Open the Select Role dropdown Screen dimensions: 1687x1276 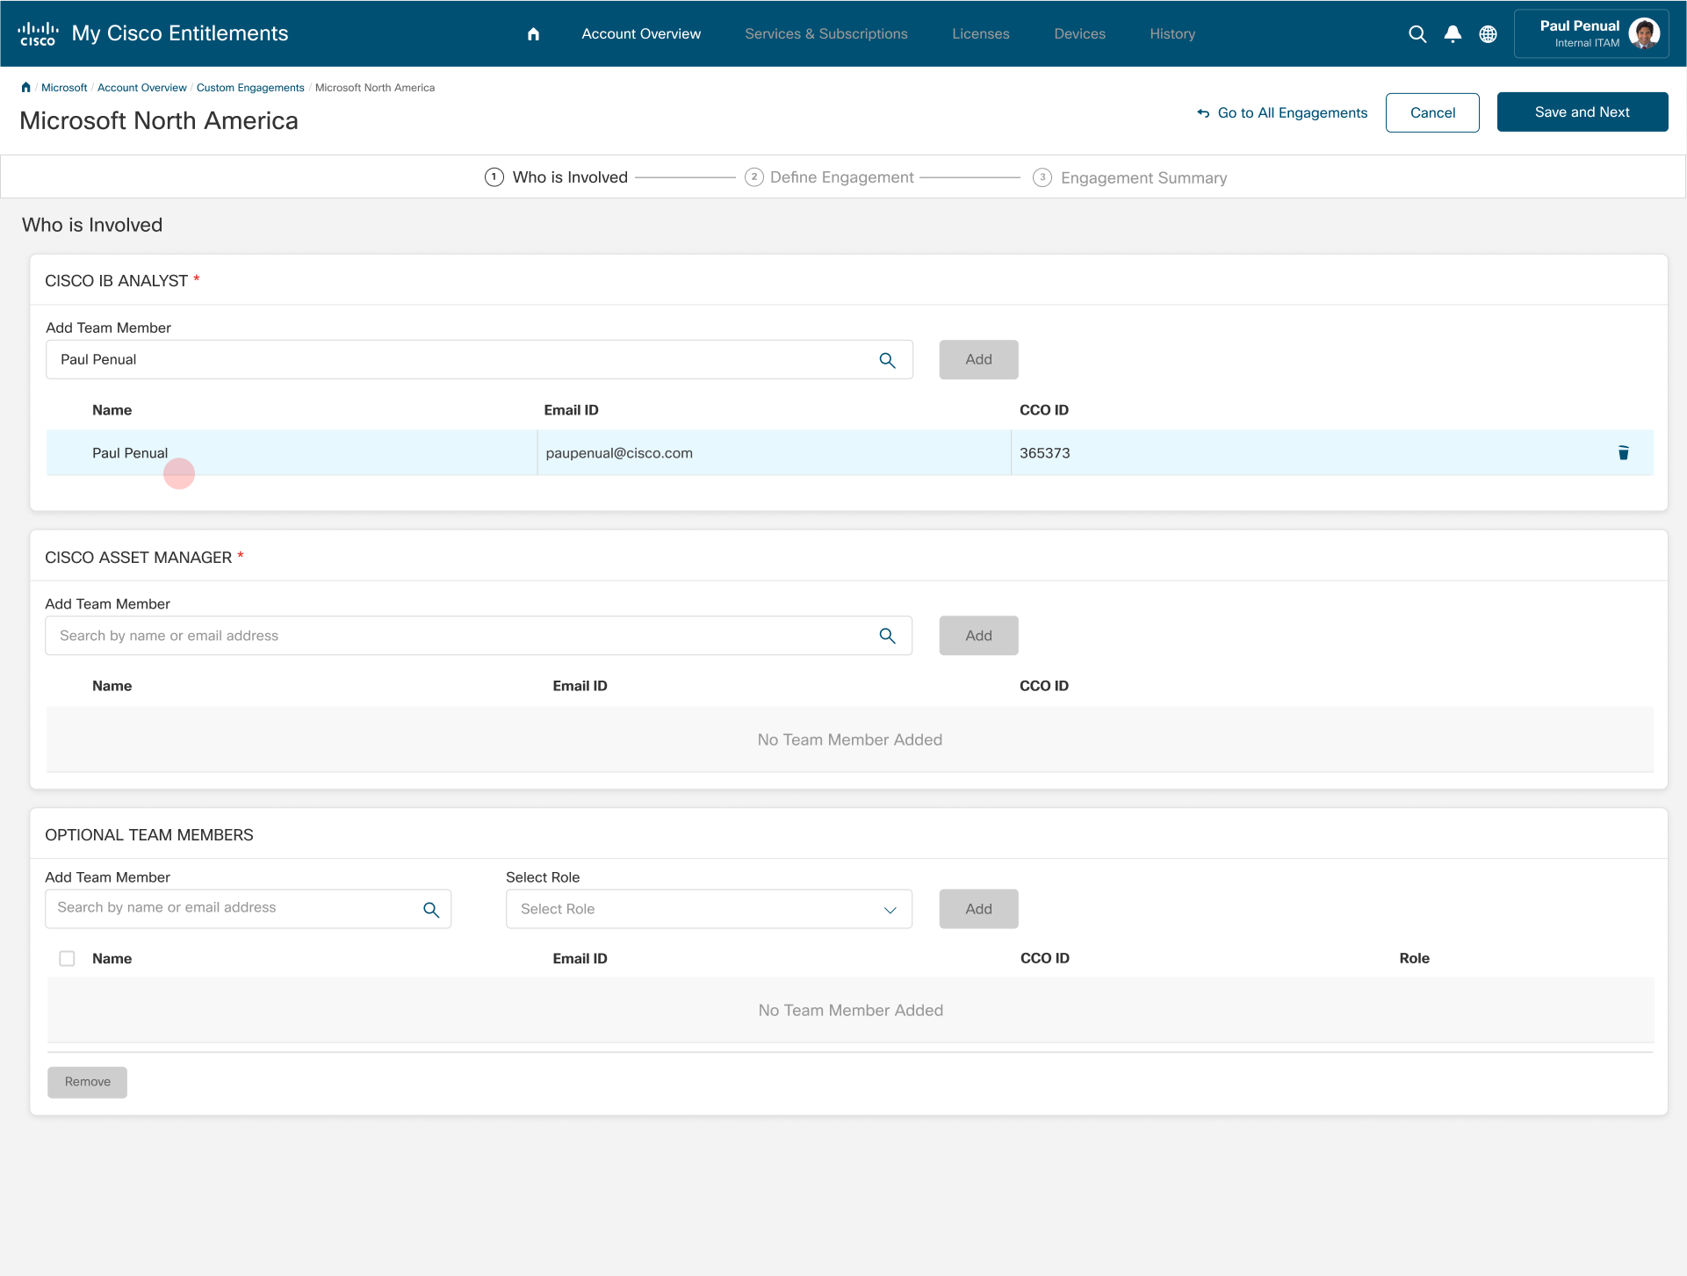709,909
